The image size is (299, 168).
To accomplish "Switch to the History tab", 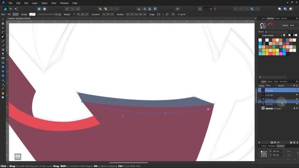I will [264, 146].
